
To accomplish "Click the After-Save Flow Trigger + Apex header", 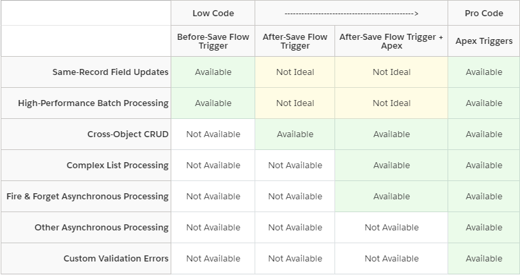I will point(391,41).
